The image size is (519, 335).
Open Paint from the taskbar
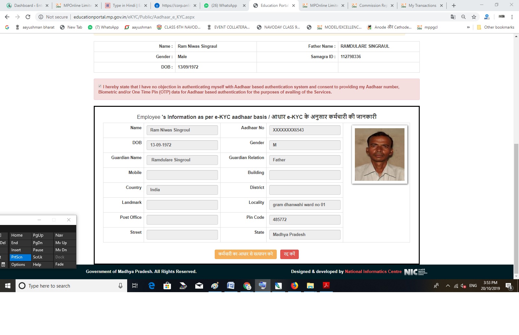[215, 286]
